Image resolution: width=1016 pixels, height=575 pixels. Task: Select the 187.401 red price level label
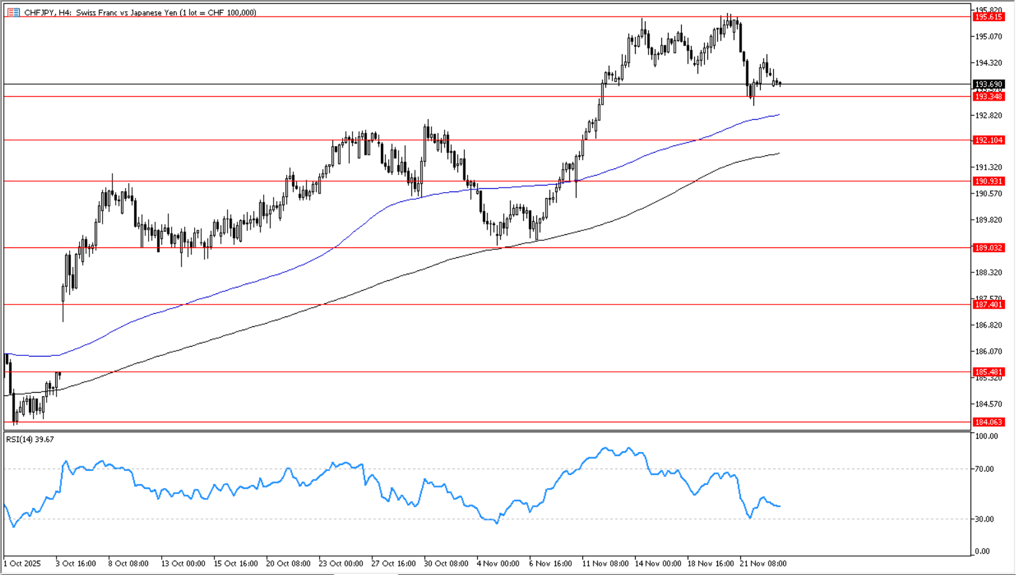click(988, 305)
